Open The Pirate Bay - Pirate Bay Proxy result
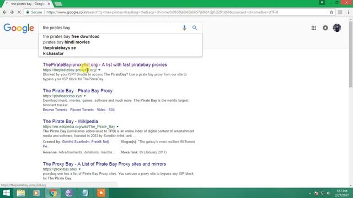353x198 pixels. tap(78, 91)
